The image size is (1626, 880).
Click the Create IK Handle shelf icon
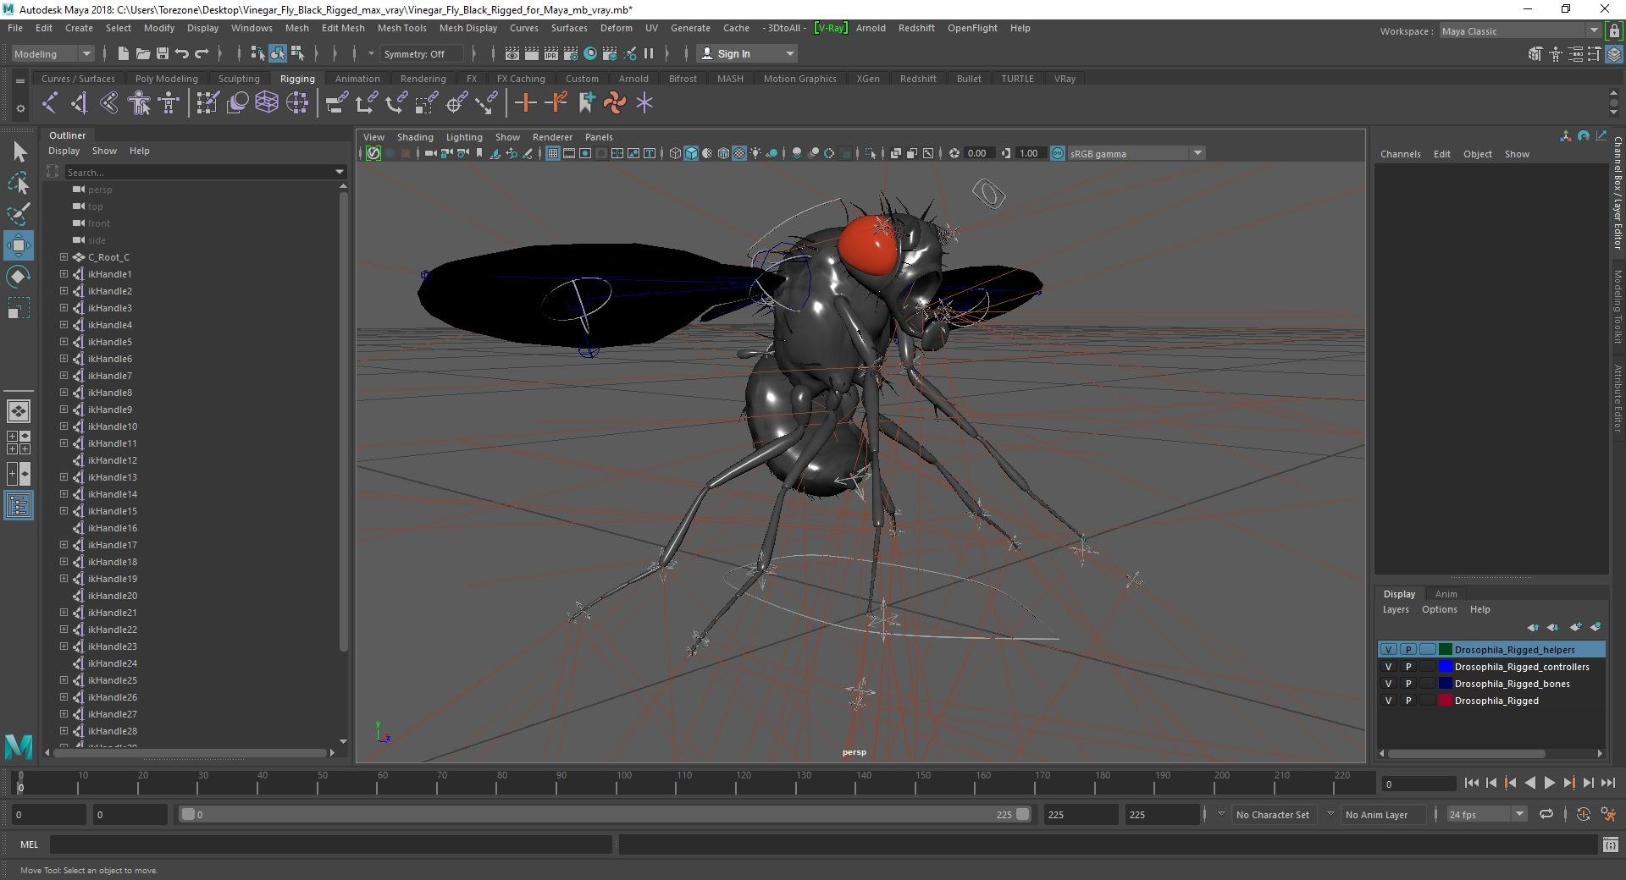pyautogui.click(x=80, y=103)
